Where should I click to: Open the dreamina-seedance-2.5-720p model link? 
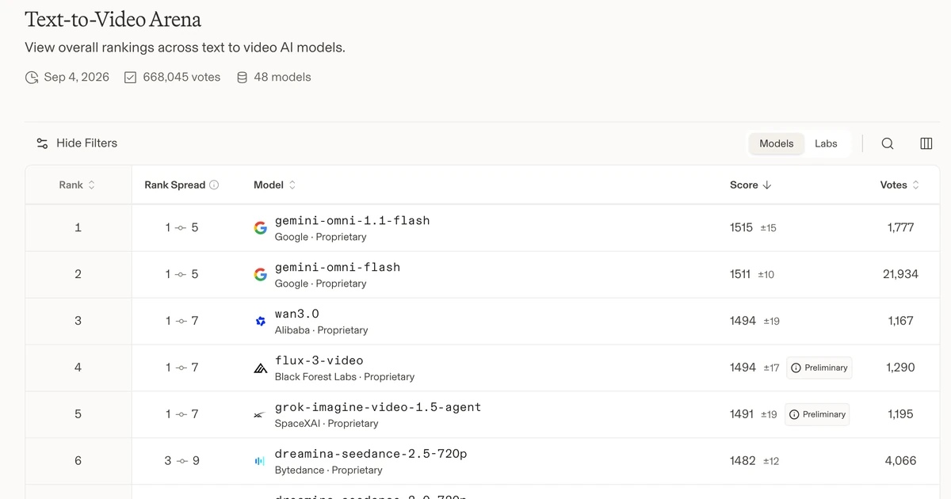click(x=371, y=455)
